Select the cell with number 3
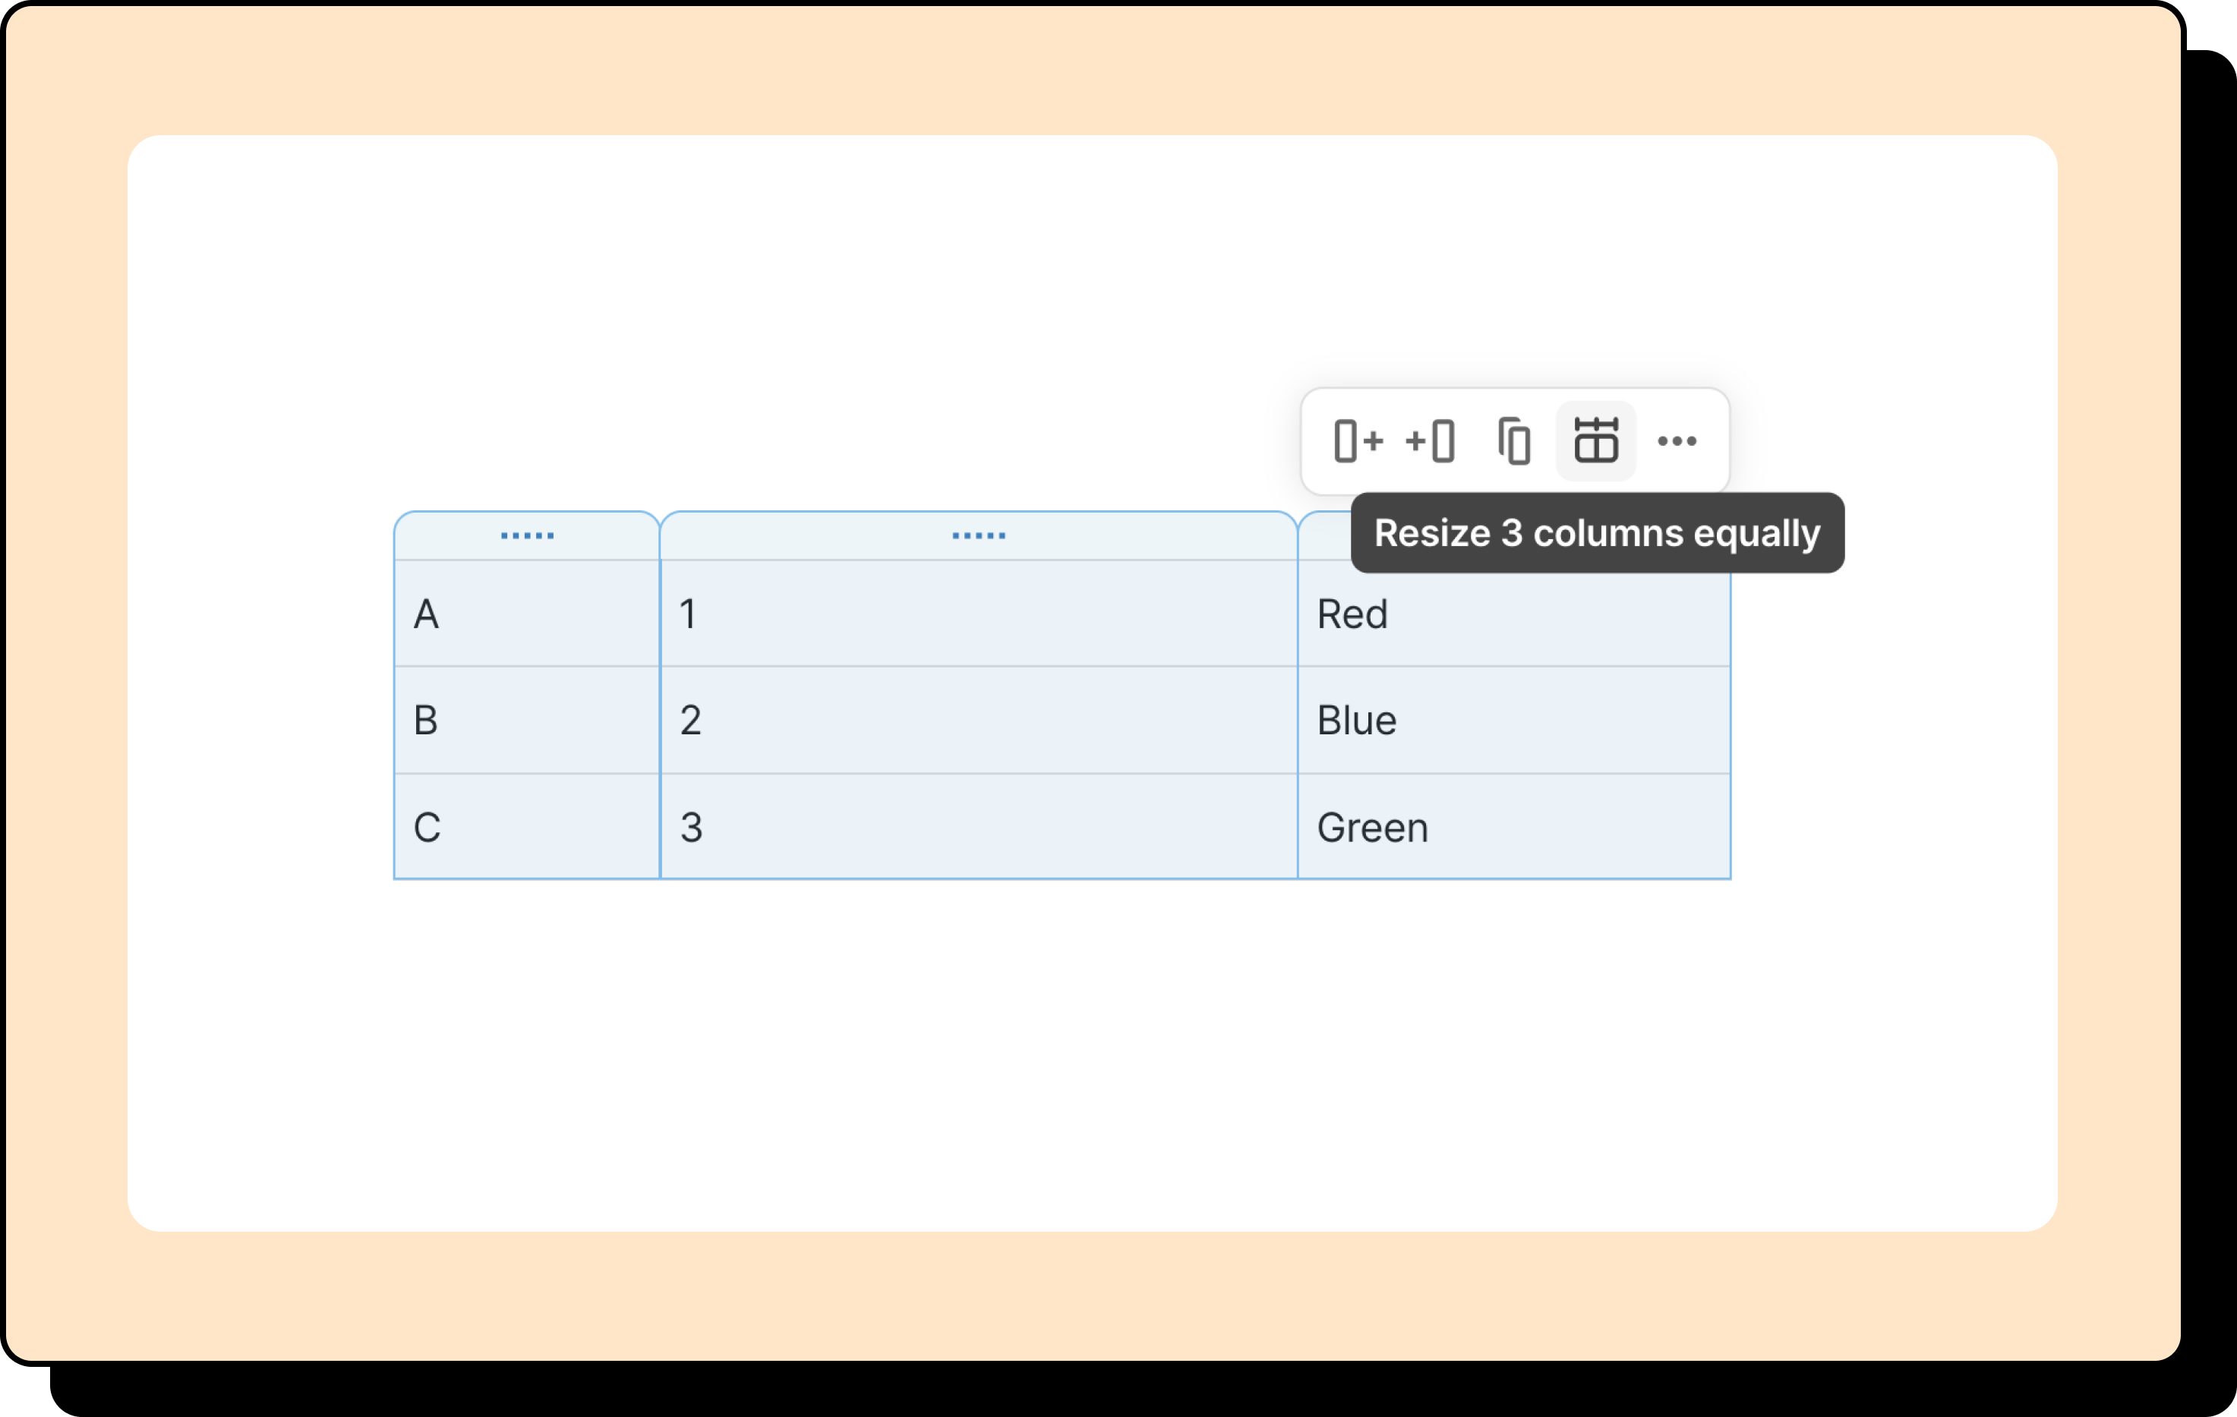The height and width of the screenshot is (1417, 2237). point(691,827)
